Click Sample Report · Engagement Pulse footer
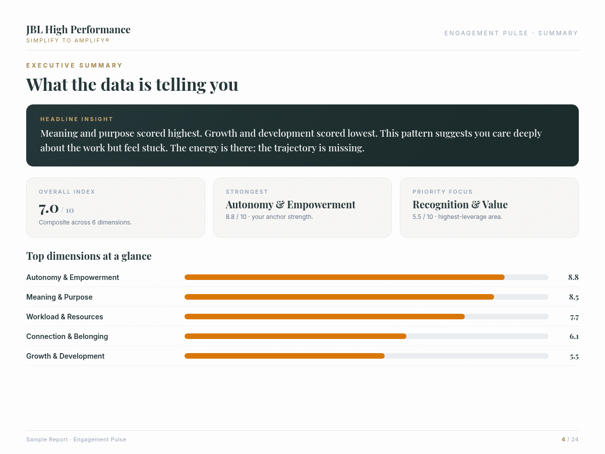The width and height of the screenshot is (605, 454). [76, 439]
